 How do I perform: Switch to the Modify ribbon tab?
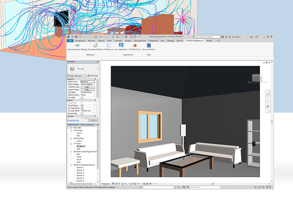(209, 41)
